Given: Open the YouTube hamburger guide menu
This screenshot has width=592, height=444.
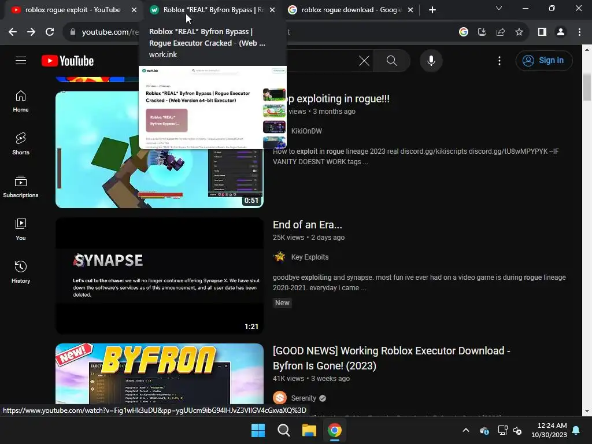Looking at the screenshot, I should pyautogui.click(x=21, y=60).
